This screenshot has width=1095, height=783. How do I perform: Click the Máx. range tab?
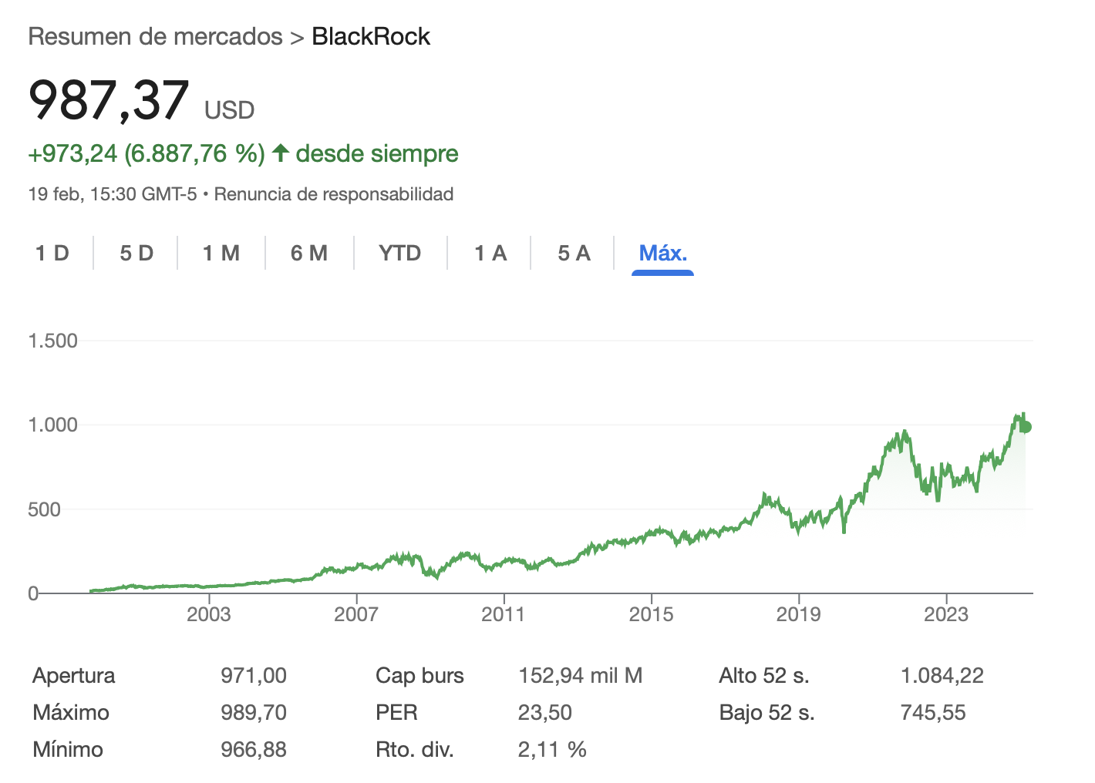[x=663, y=253]
